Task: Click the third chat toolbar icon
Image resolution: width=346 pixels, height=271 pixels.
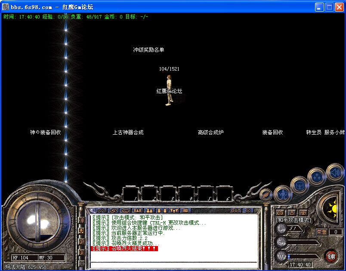Action: 126,211
